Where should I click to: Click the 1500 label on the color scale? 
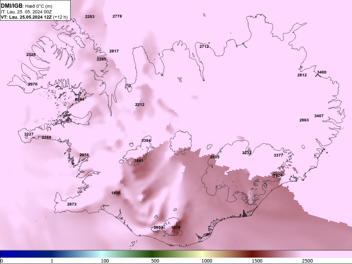(257, 261)
